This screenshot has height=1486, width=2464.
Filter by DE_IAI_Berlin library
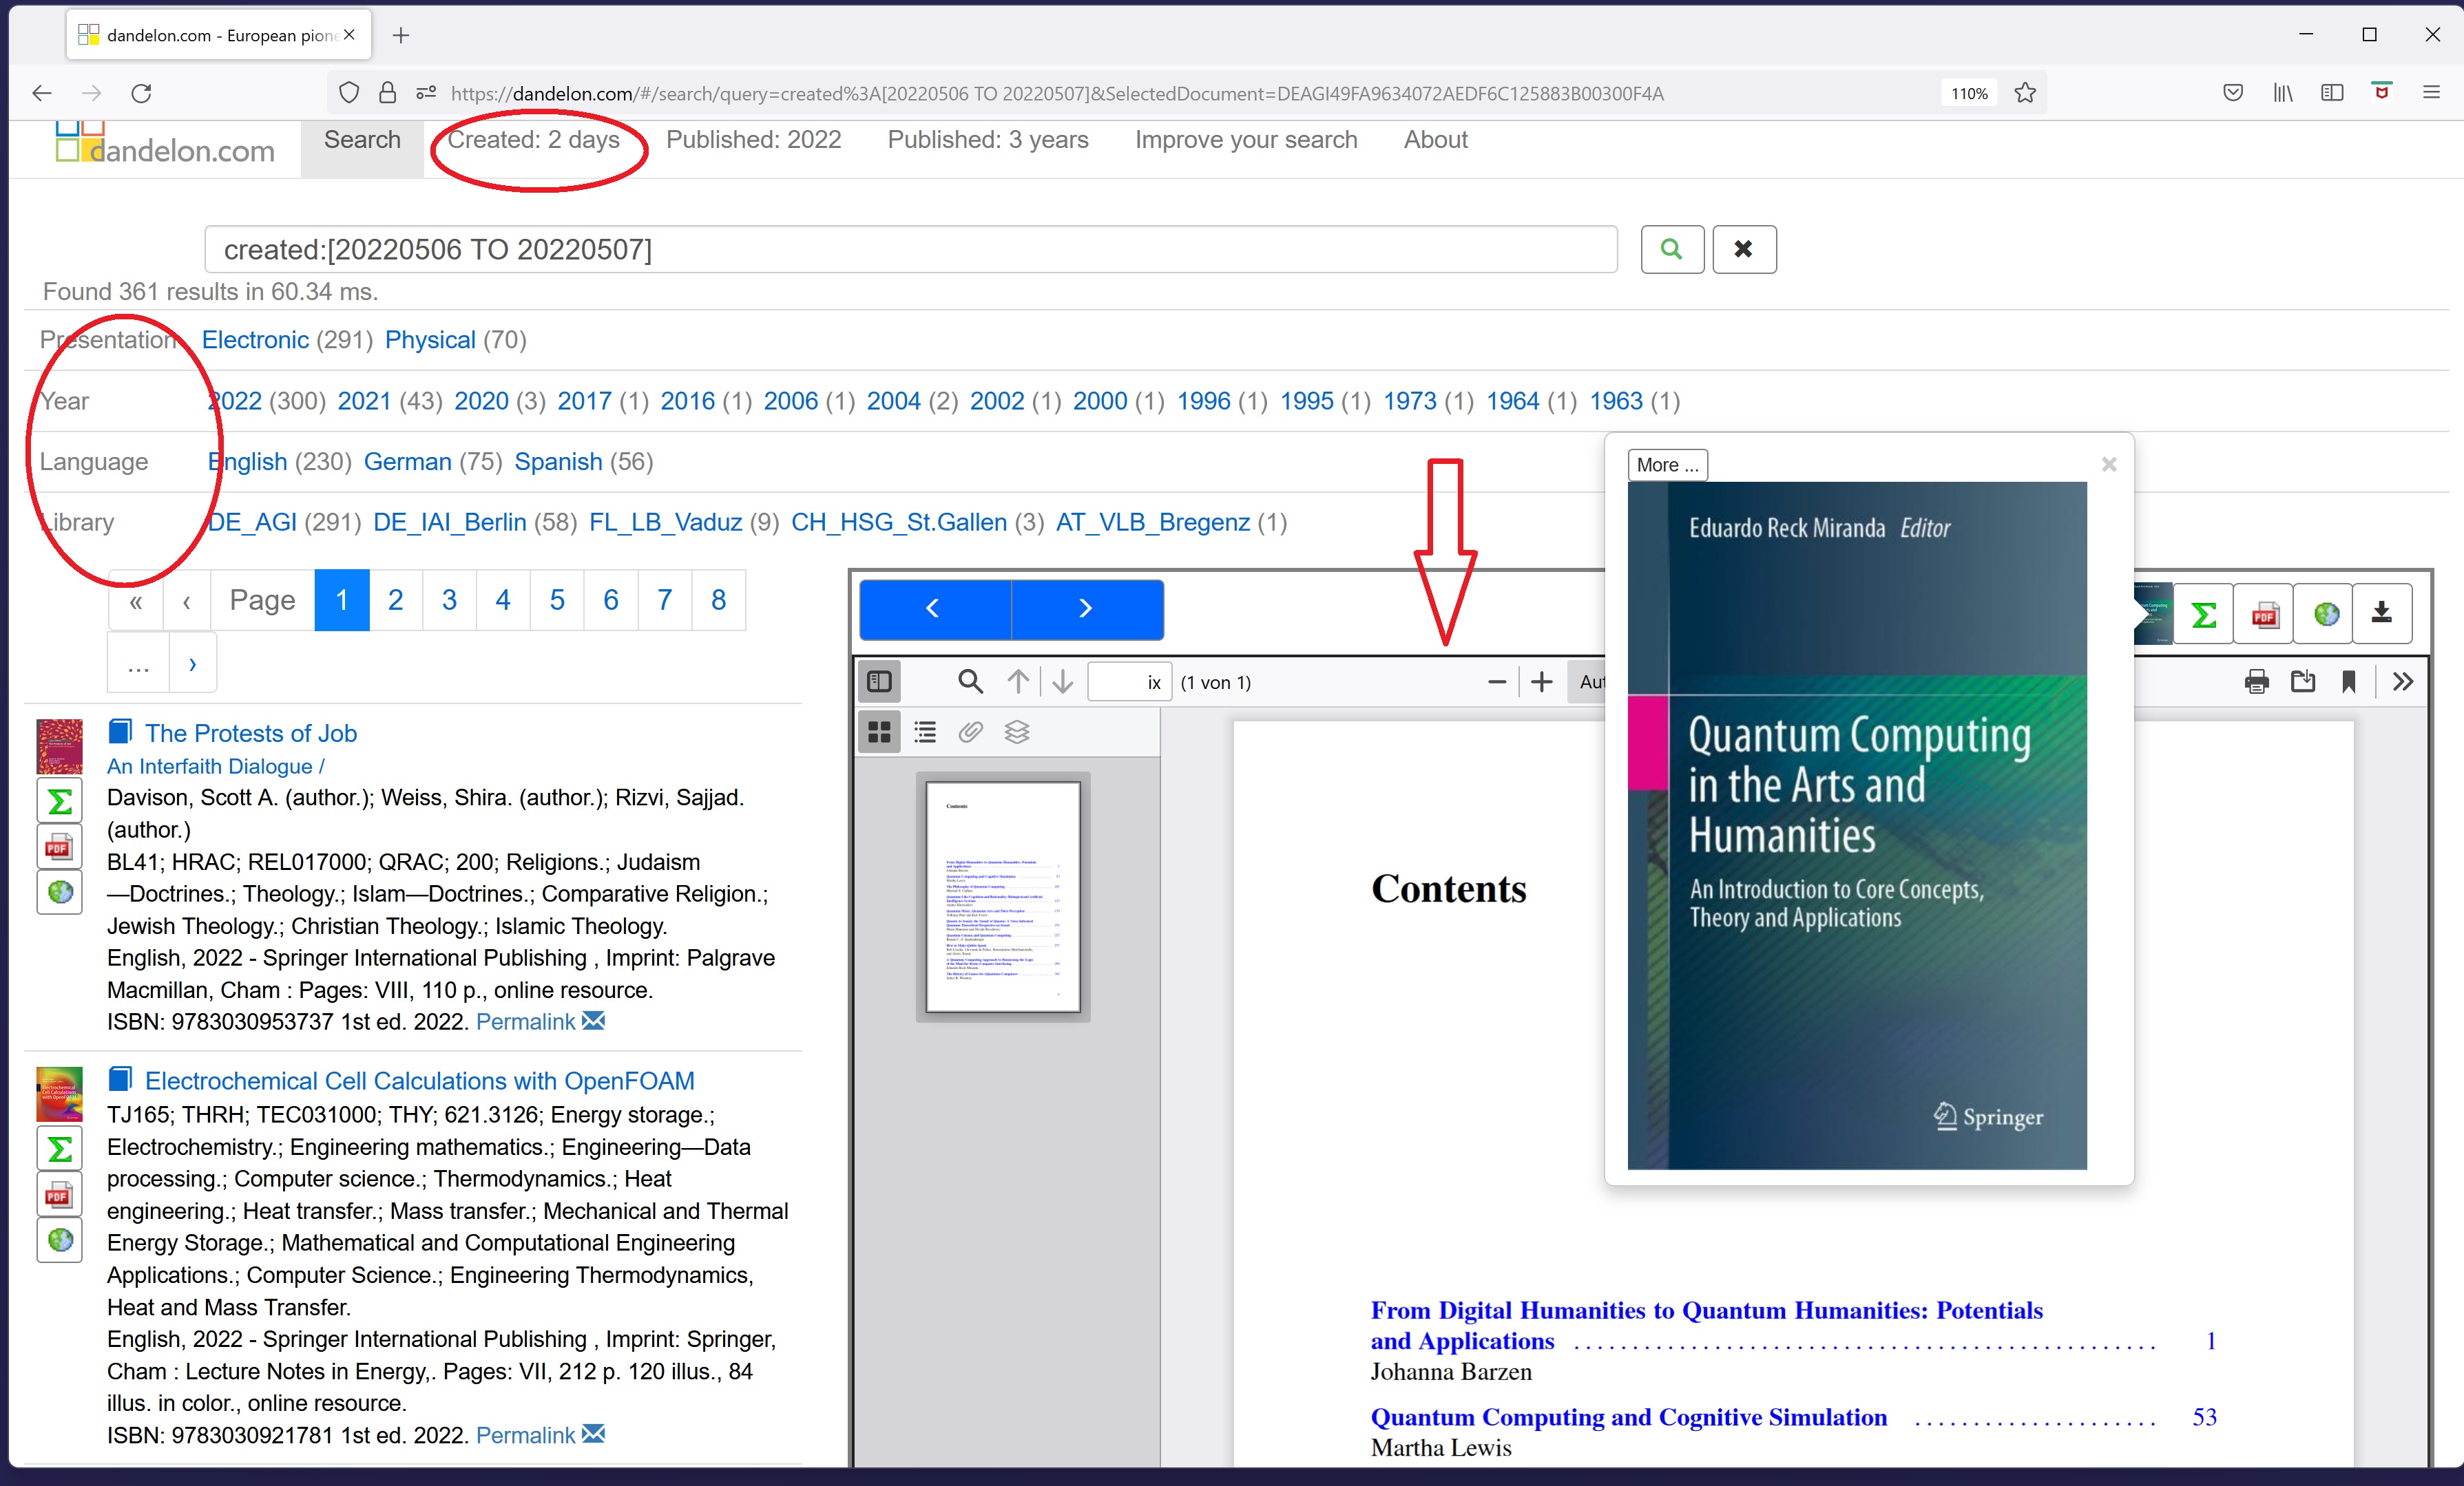[450, 522]
